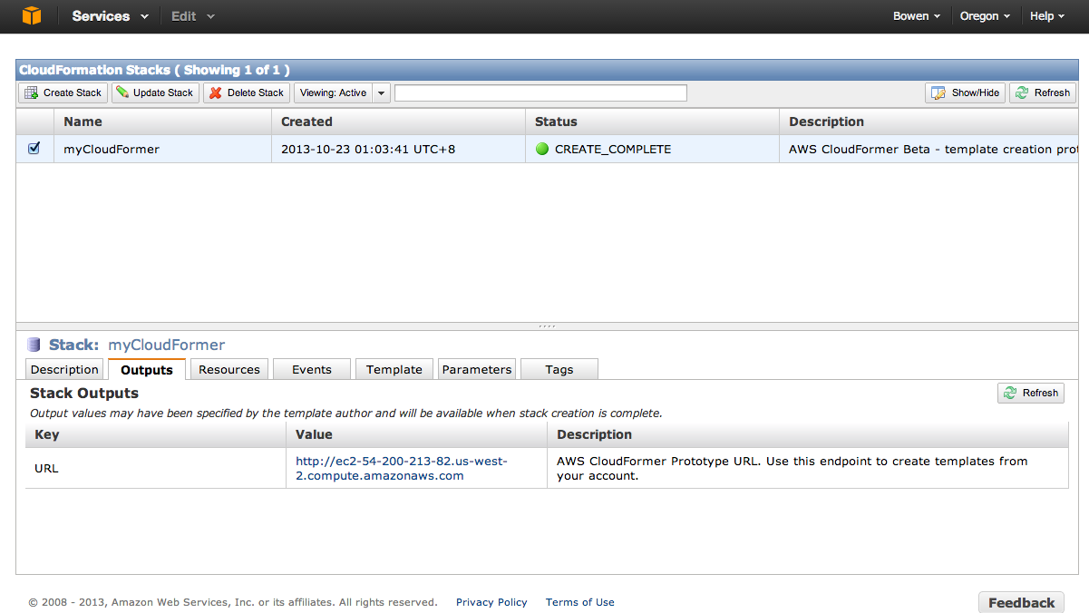This screenshot has height=613, width=1089.
Task: Click the Update Stack pencil icon
Action: point(122,92)
